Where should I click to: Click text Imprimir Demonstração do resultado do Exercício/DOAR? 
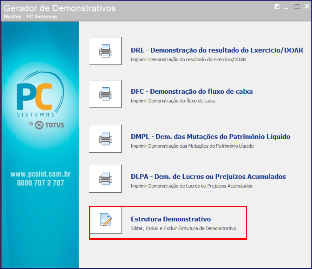188,60
